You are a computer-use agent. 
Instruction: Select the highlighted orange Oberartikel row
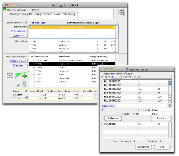tap(72, 27)
